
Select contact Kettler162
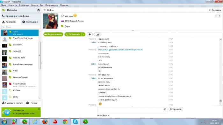pos(20,52)
